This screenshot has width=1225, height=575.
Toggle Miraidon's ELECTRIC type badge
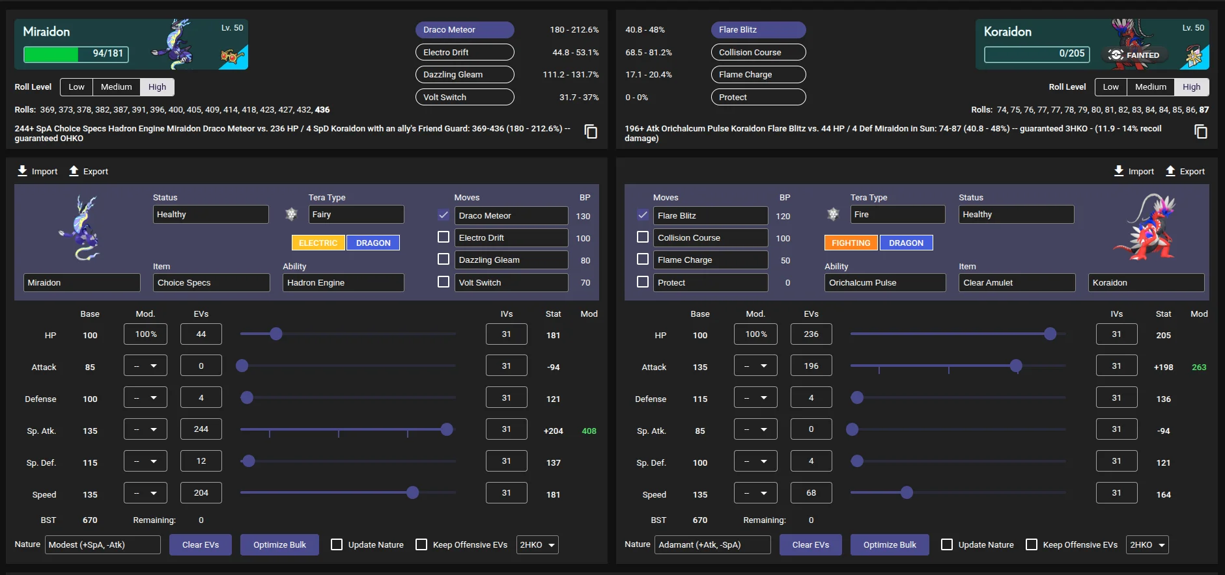coord(318,243)
